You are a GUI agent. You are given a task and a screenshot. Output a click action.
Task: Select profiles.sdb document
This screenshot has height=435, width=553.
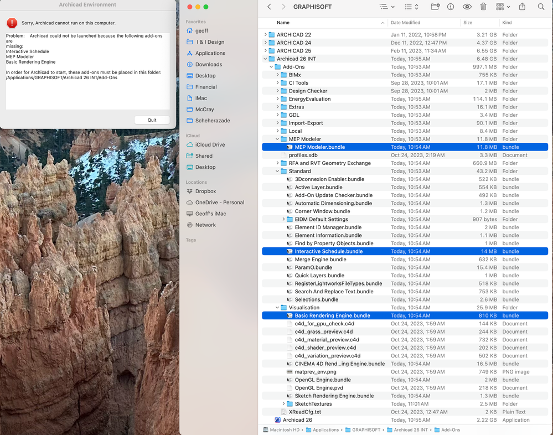(x=405, y=156)
